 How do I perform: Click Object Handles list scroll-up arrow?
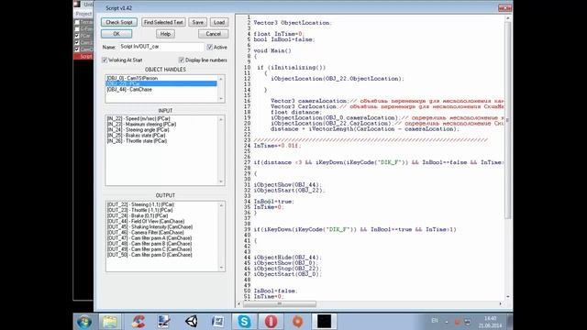click(x=221, y=79)
